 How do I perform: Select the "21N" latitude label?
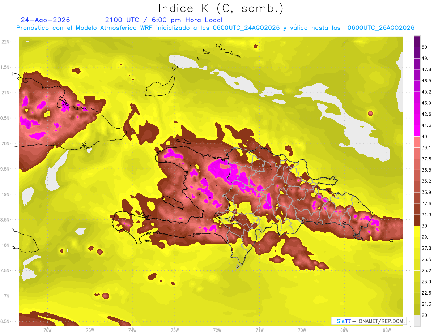tap(6, 93)
